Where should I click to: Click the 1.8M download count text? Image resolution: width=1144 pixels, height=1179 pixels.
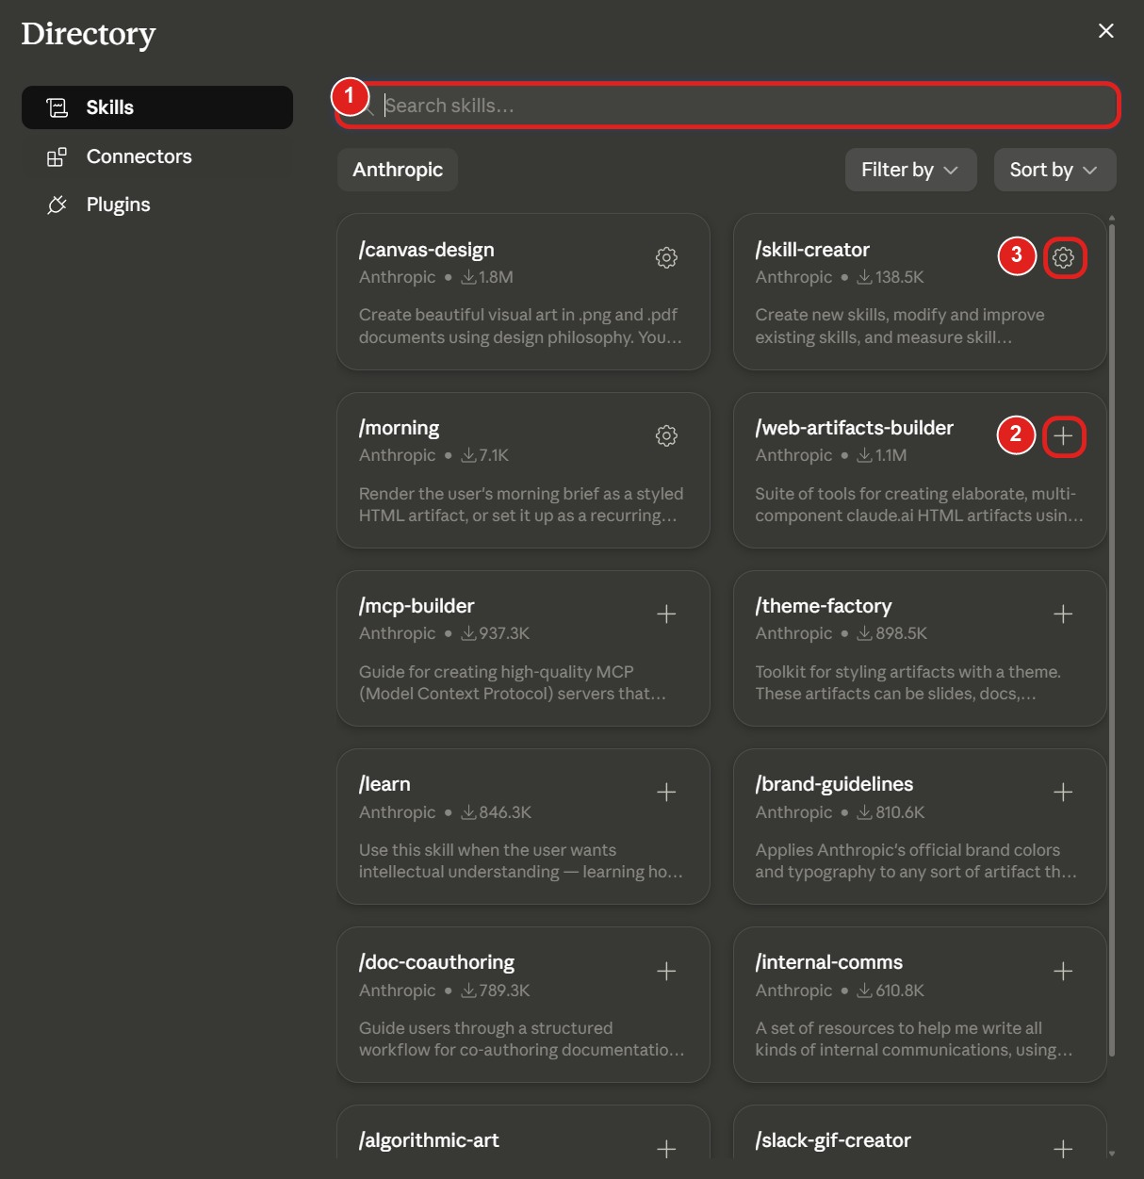click(x=496, y=277)
